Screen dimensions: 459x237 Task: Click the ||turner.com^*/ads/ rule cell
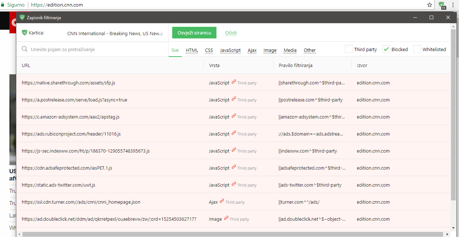click(x=299, y=202)
